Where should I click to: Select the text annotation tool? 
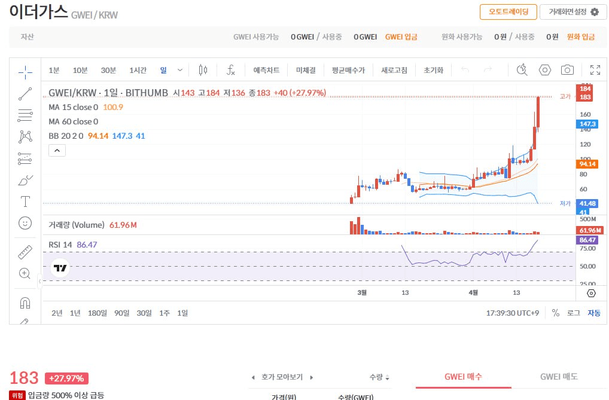click(x=25, y=201)
